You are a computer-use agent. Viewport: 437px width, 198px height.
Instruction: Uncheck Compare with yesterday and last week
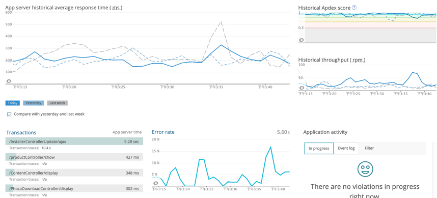pos(9,114)
